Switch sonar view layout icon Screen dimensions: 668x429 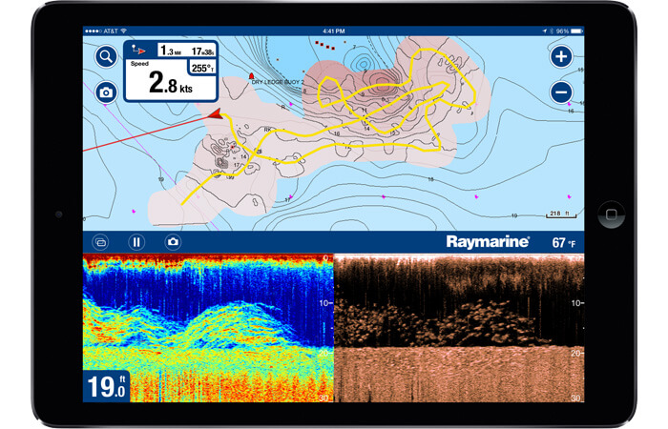[100, 242]
